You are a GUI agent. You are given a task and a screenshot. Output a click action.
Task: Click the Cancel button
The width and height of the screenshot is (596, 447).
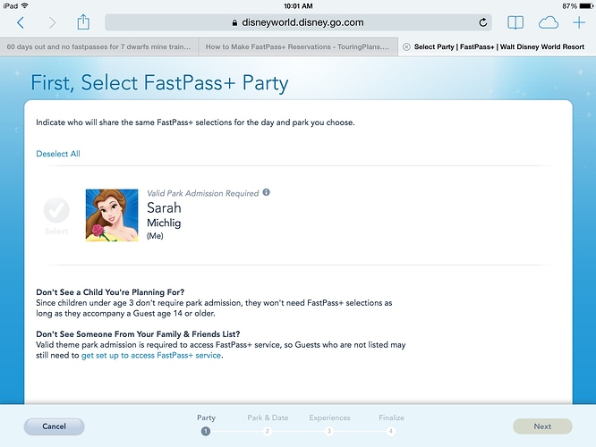coord(54,426)
